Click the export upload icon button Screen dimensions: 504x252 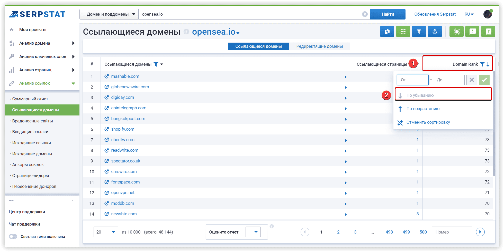tap(435, 32)
